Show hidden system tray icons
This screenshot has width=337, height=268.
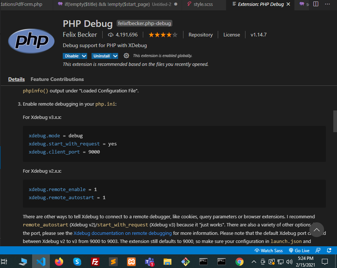click(254, 262)
